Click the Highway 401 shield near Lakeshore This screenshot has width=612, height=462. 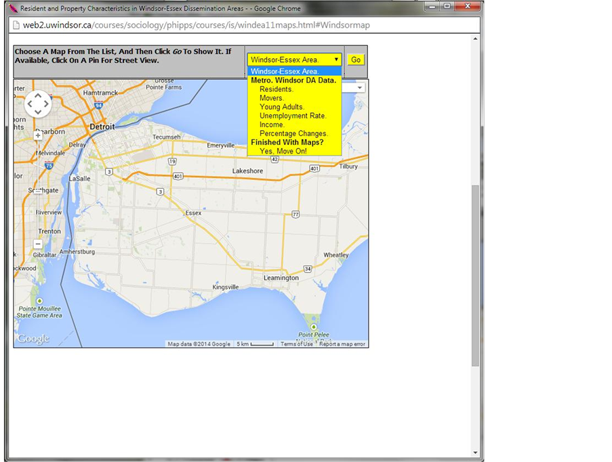[x=178, y=176]
